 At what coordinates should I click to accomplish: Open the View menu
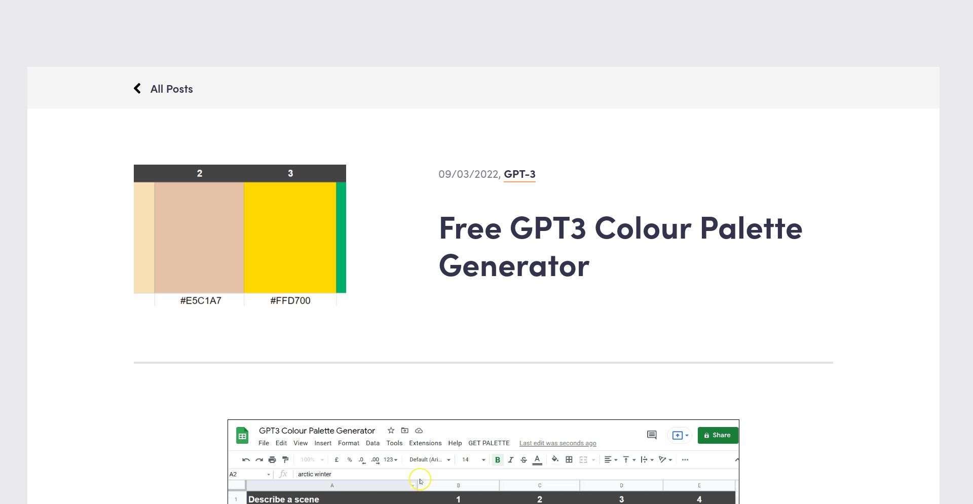click(x=301, y=443)
